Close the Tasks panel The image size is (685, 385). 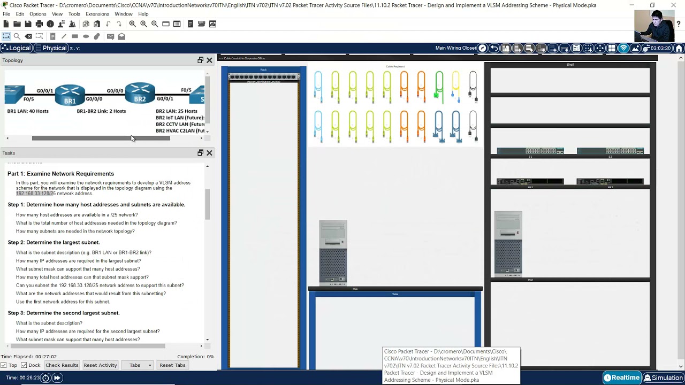(x=209, y=153)
